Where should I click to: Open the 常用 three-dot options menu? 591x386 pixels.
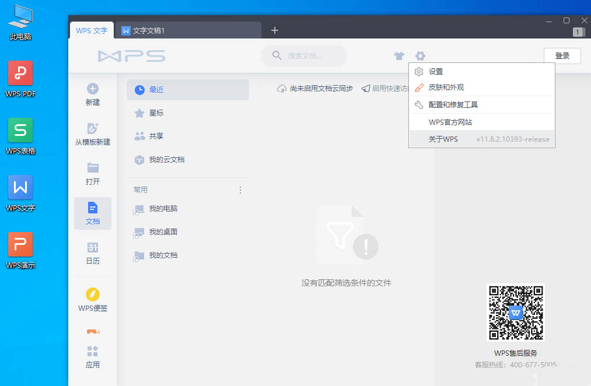pos(240,190)
